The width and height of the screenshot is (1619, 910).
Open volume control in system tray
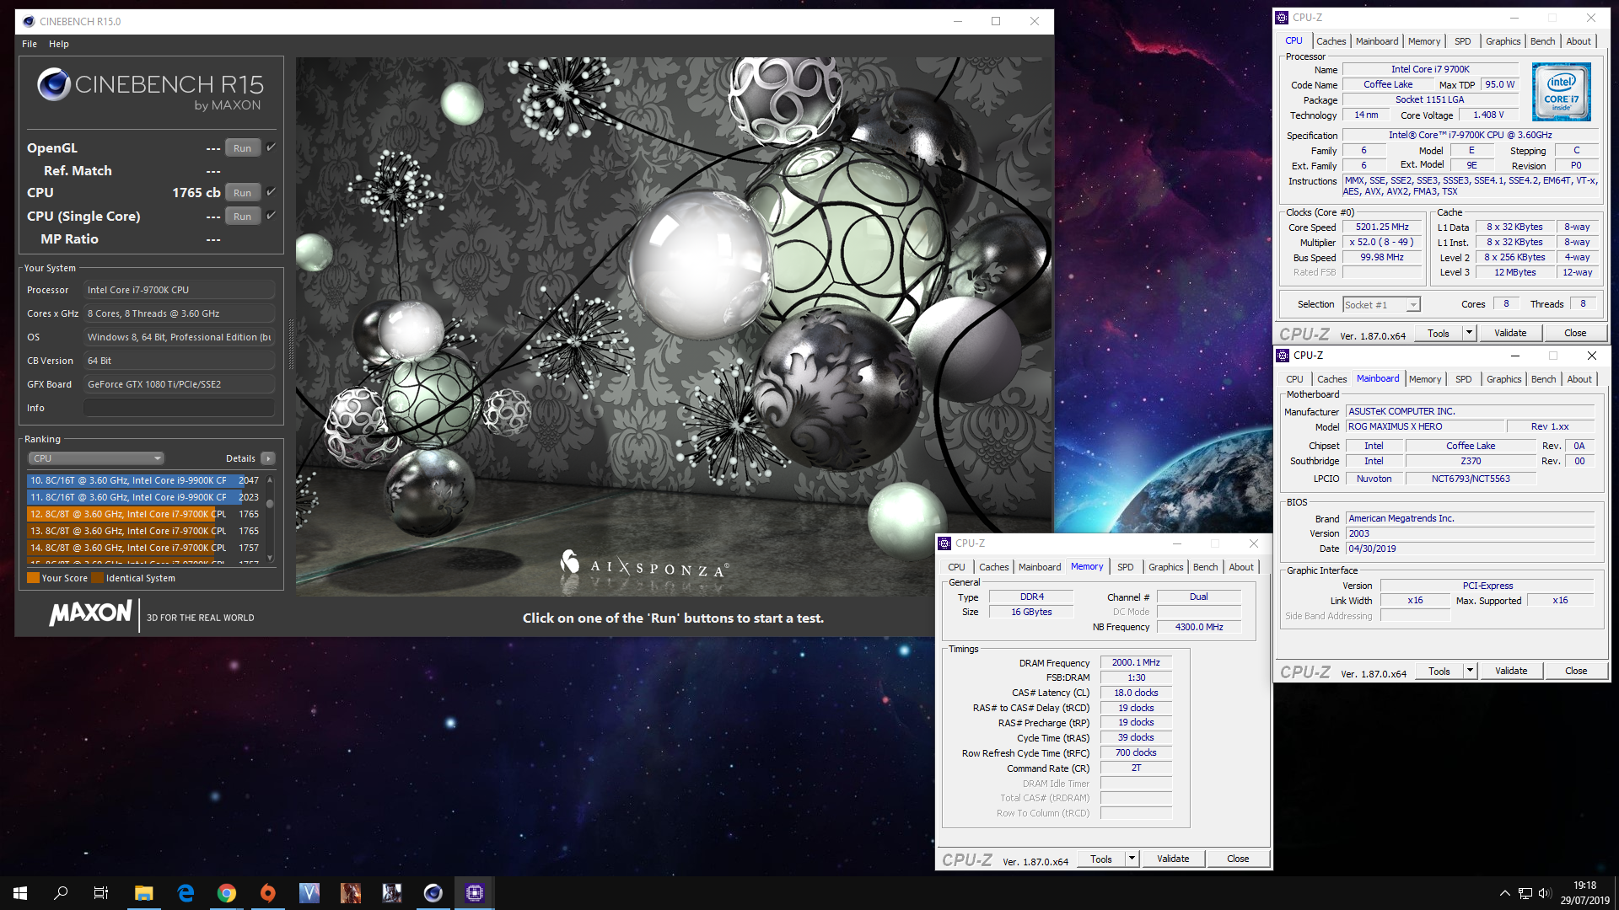point(1545,893)
